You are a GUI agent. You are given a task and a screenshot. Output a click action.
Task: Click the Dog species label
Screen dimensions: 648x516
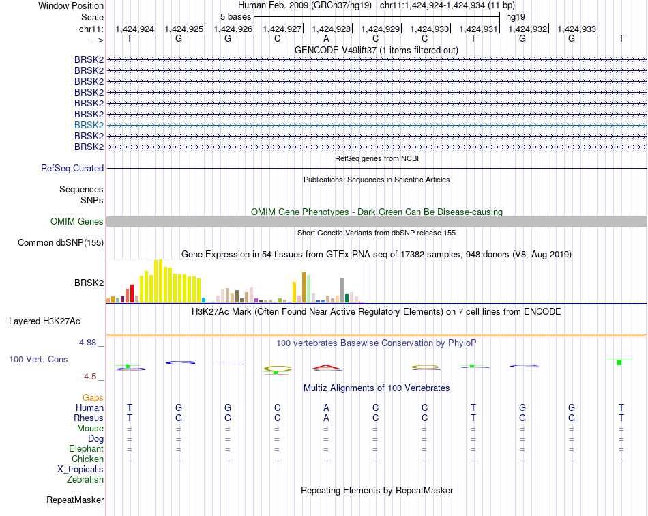point(95,439)
